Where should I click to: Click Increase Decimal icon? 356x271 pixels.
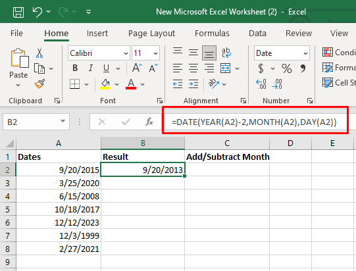pyautogui.click(x=261, y=84)
